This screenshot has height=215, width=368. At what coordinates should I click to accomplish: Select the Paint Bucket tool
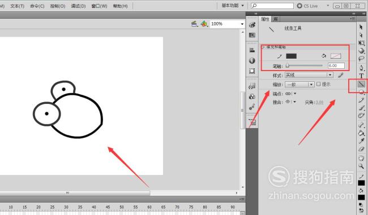coord(361,133)
